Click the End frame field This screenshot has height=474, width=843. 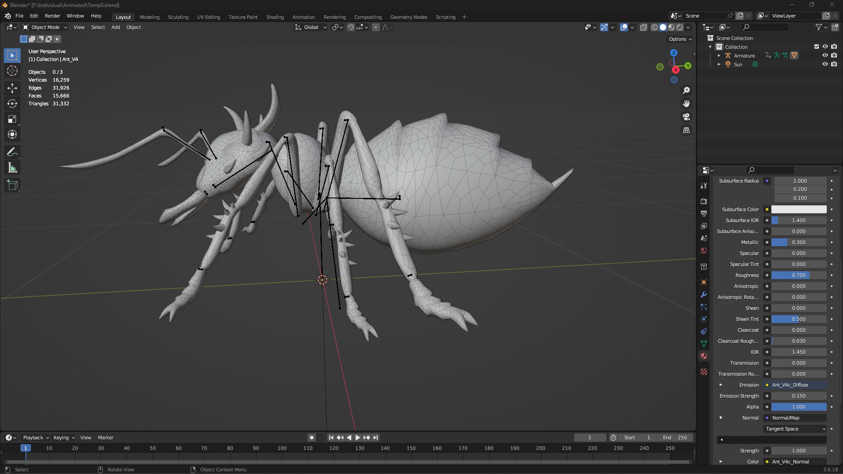point(675,438)
